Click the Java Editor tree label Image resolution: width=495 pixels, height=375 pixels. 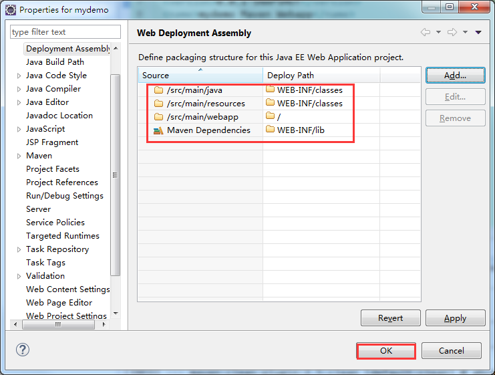point(47,102)
